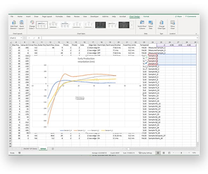
Task: Open the Help tab
Action: coord(114,16)
